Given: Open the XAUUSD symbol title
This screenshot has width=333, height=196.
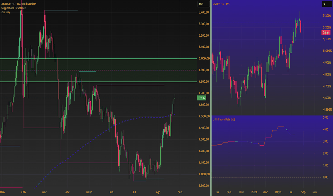Looking at the screenshot, I should point(19,4).
